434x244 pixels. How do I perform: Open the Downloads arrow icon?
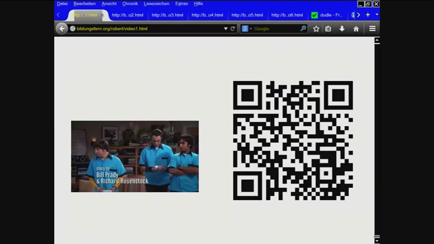pos(342,28)
